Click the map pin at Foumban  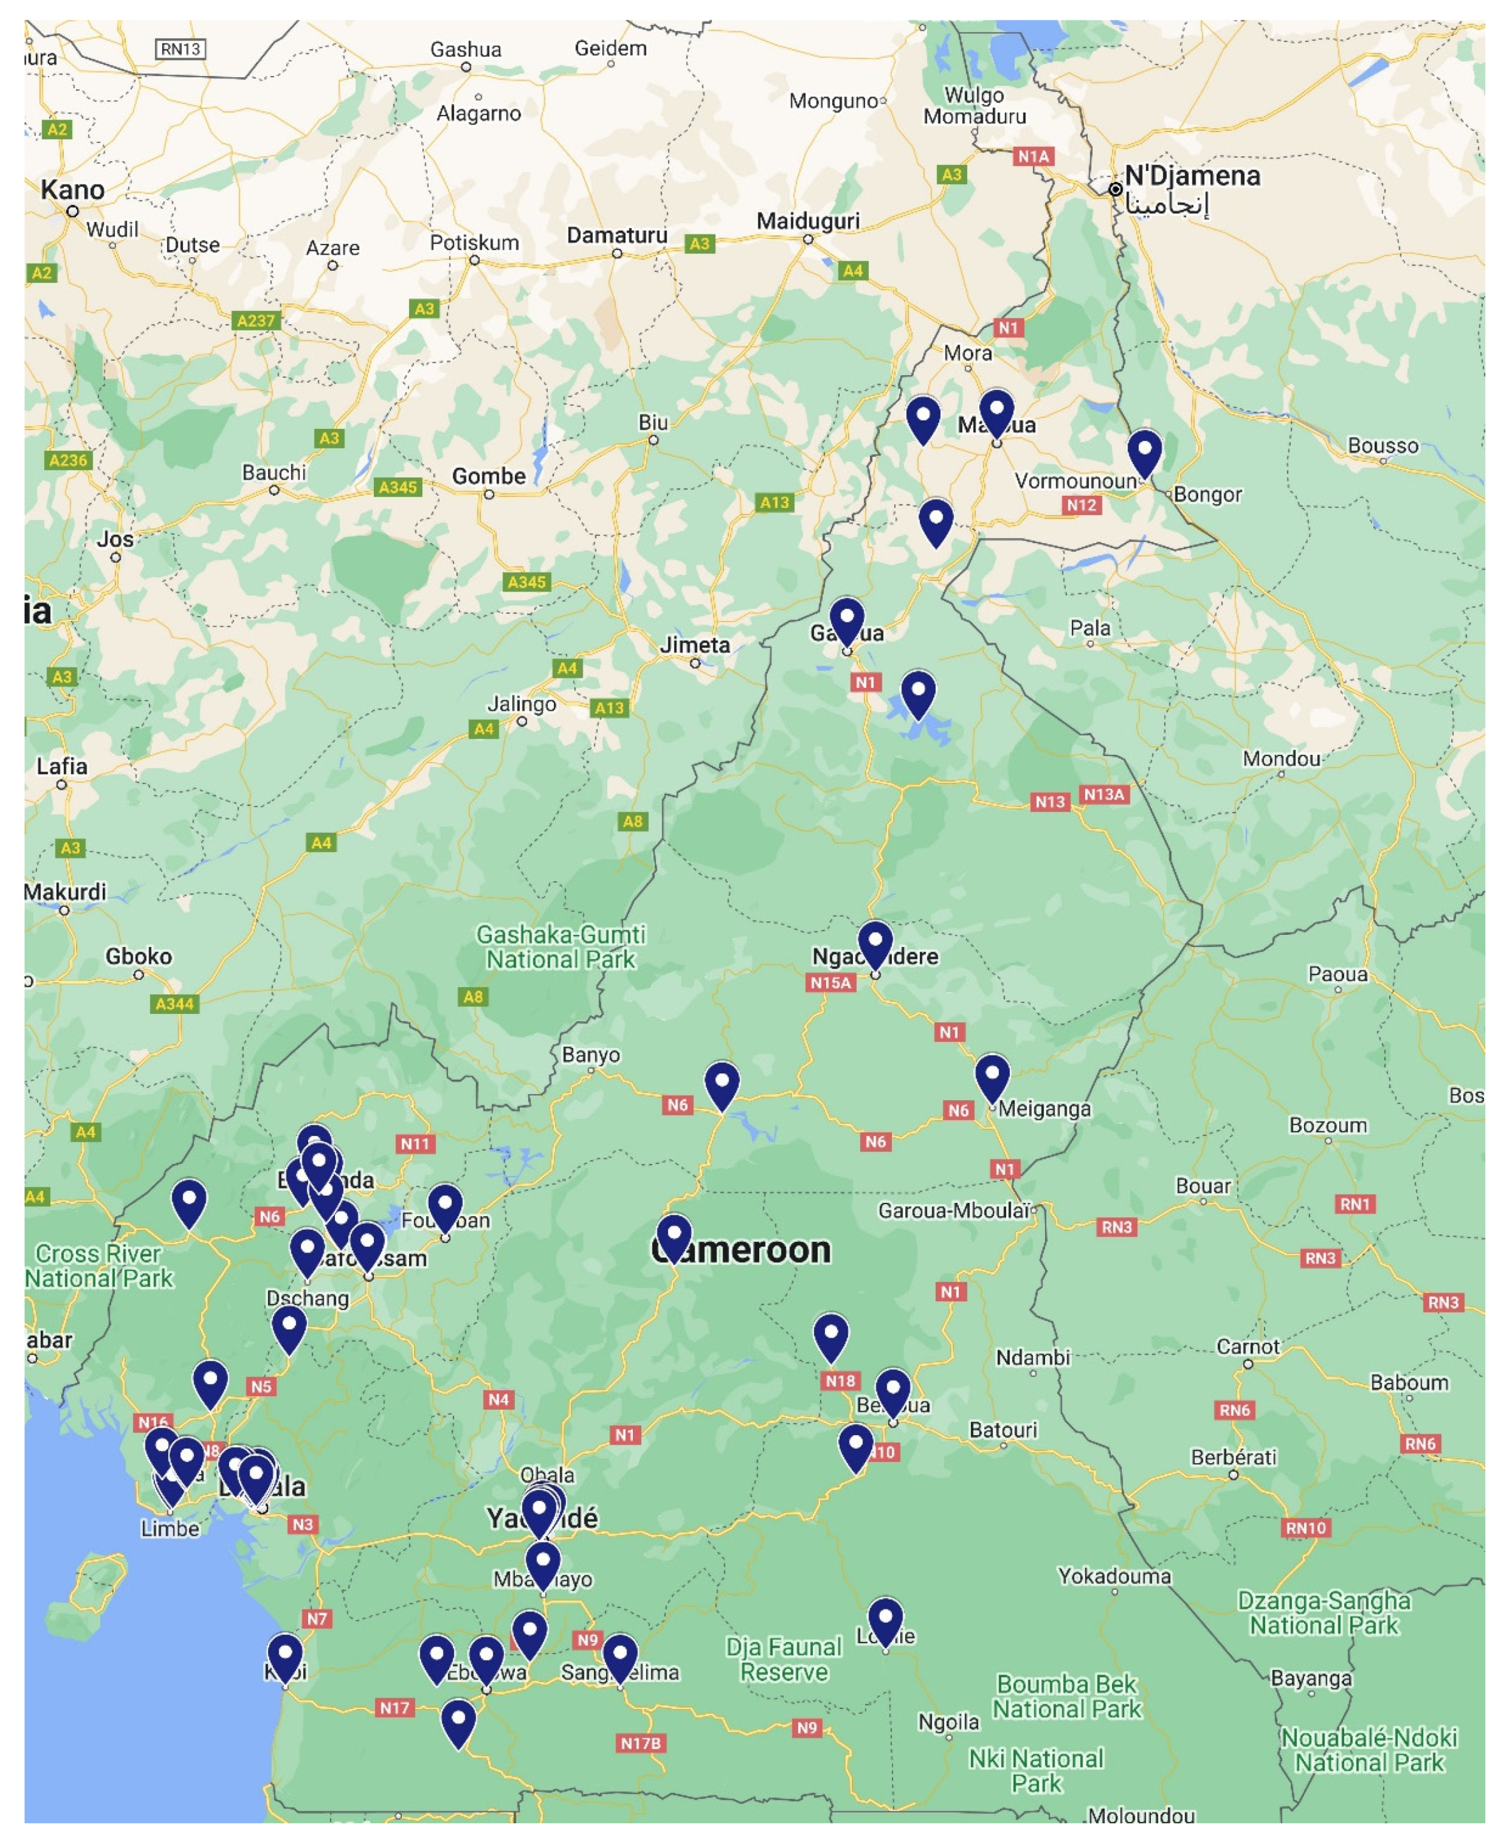pos(445,1206)
